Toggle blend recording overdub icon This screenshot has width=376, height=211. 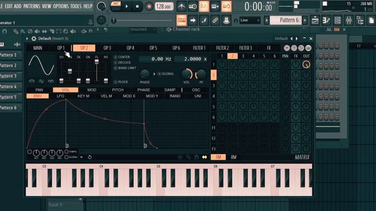pyautogui.click(x=215, y=6)
